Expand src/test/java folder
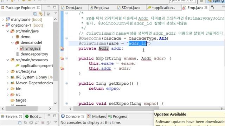225x126 pixels. click(x=8, y=71)
